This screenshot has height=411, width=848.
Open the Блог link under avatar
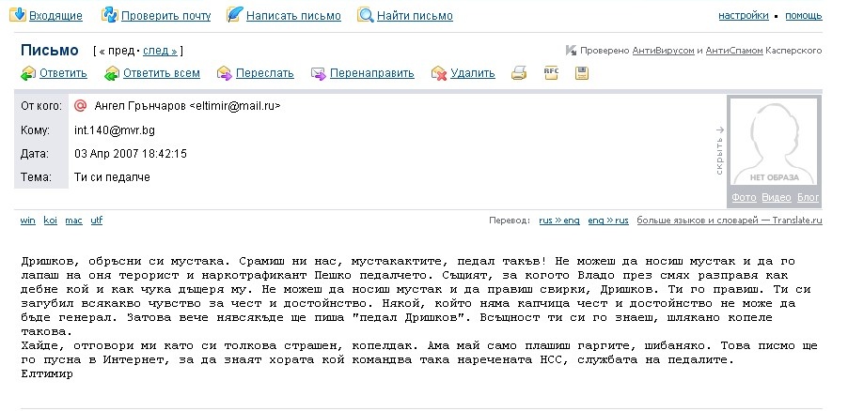[x=809, y=198]
